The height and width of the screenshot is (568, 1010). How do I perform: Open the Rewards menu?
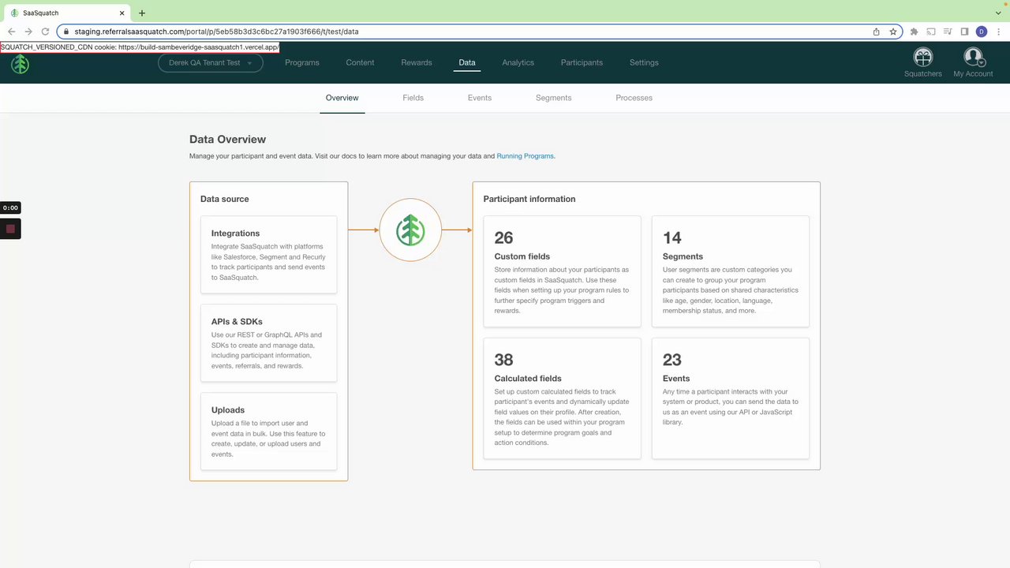pos(417,62)
